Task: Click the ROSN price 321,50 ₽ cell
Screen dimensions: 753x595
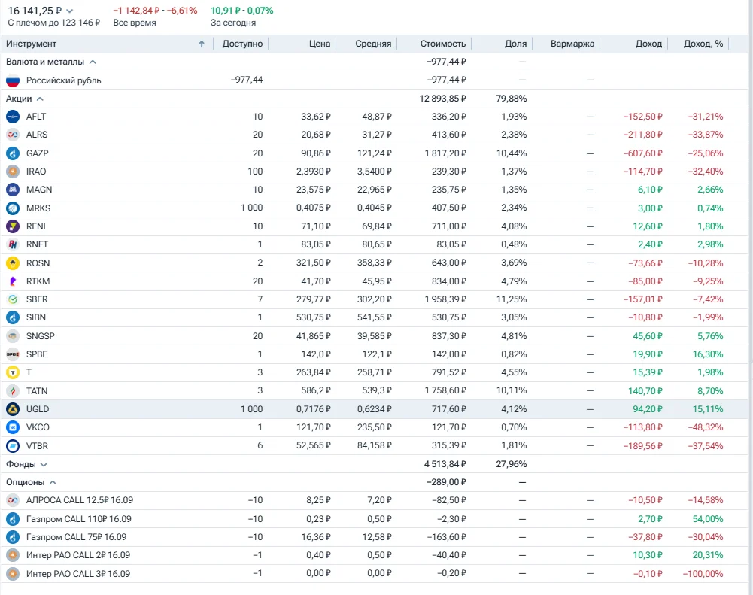Action: click(313, 263)
